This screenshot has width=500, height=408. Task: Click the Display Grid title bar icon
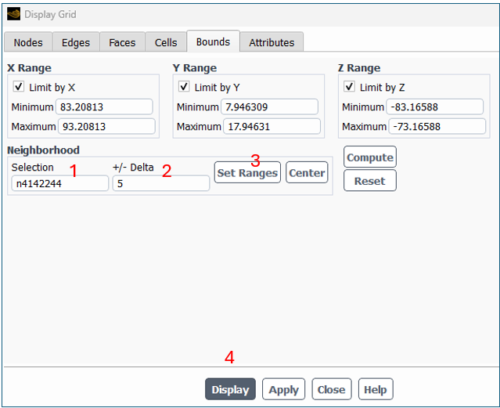(13, 14)
